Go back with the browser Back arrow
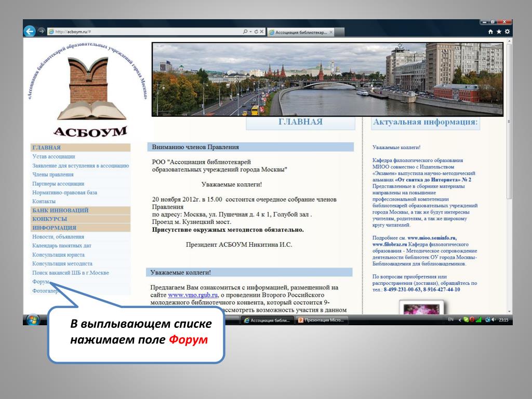Viewport: 532px width, 399px height. 30,31
